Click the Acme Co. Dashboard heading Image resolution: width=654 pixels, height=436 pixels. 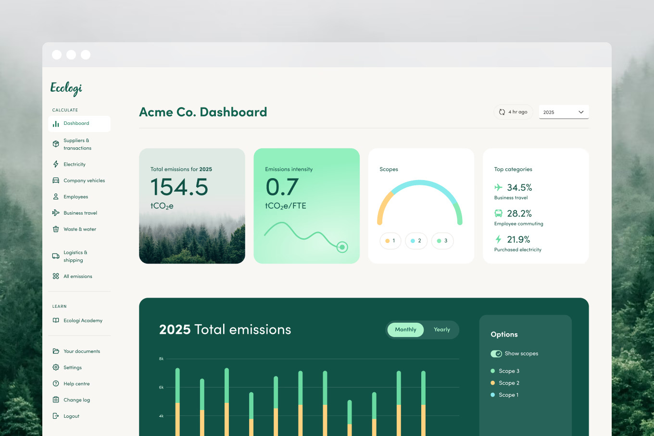pyautogui.click(x=203, y=112)
